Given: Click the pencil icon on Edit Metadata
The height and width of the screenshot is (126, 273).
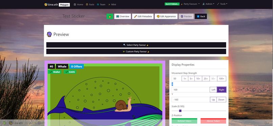Looking at the screenshot, I should 135,16.
